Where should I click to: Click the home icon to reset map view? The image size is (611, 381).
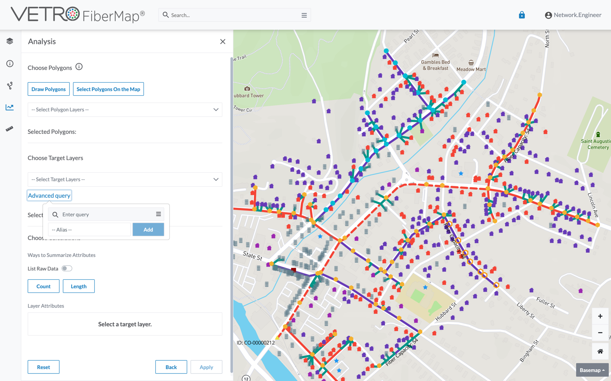pos(600,351)
